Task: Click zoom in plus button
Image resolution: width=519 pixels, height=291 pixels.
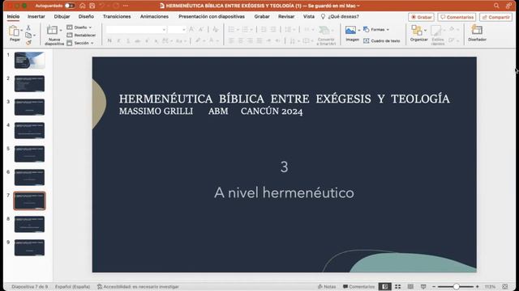Action: pos(478,287)
